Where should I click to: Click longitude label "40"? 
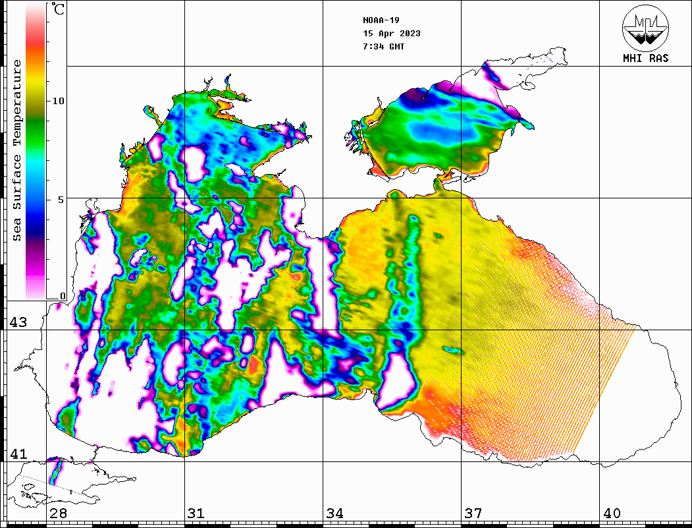[612, 513]
